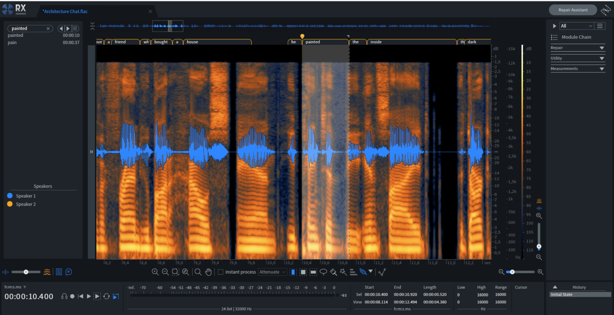Select the Lasso selection tool
Image resolution: width=614 pixels, height=315 pixels.
coord(323,272)
